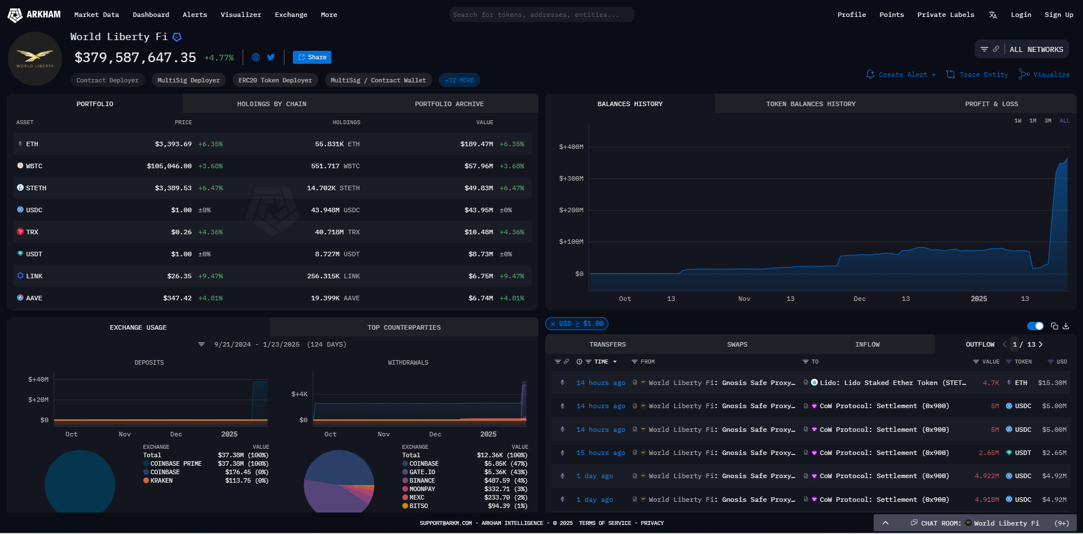The height and width of the screenshot is (534, 1083).
Task: Go to next transfers page chevron
Action: coord(1041,344)
